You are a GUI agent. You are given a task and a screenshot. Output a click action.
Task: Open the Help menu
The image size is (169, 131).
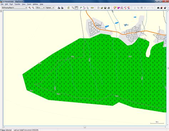41,4
